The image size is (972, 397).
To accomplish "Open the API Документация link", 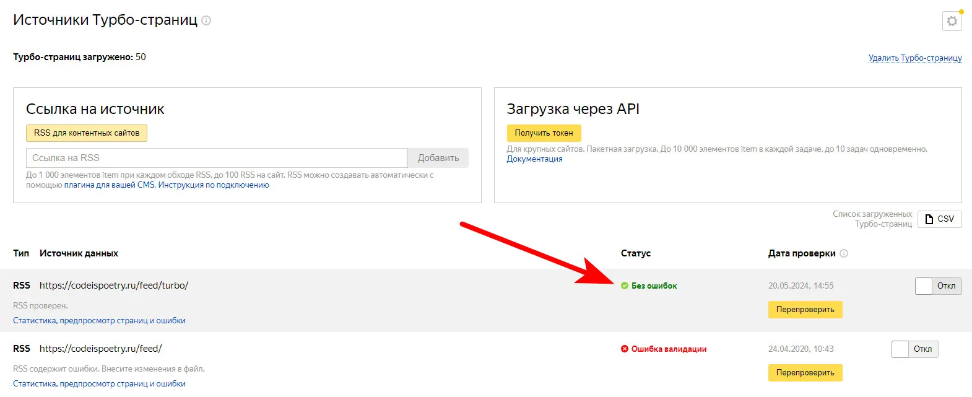I will tap(534, 159).
